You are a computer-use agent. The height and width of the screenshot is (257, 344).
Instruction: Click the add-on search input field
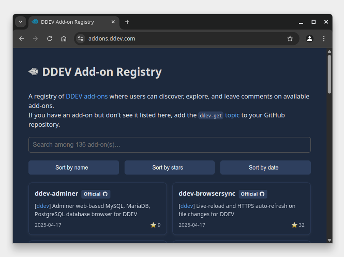(x=169, y=145)
